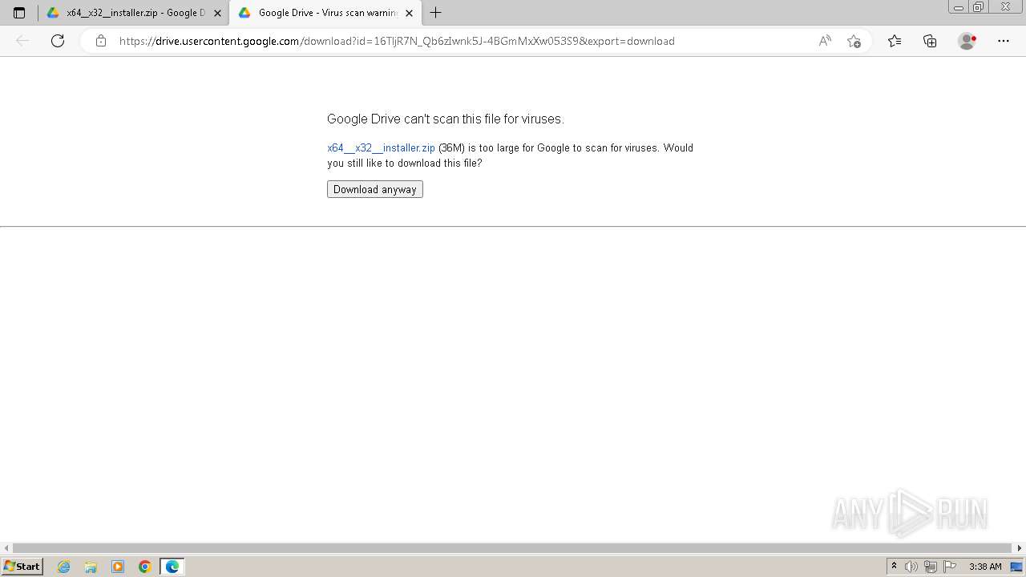Switch to the x64__x32__installer.zip Google Drive tab
1026x577 pixels.
(133, 13)
